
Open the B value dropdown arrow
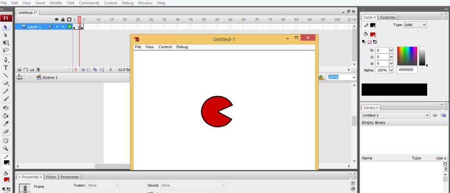click(x=391, y=63)
